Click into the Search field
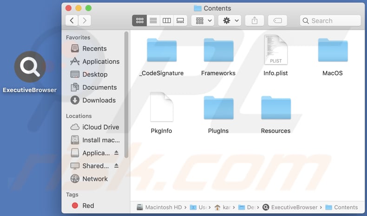This screenshot has width=367, height=216. point(330,20)
